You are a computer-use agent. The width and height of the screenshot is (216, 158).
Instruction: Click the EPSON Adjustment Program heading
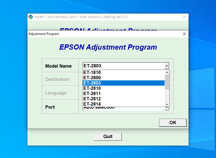(108, 47)
